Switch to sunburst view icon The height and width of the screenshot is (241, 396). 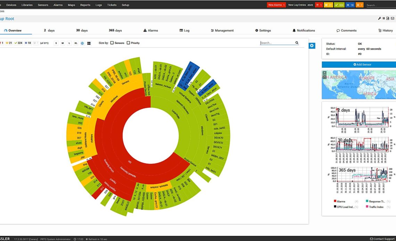pyautogui.click(x=82, y=43)
